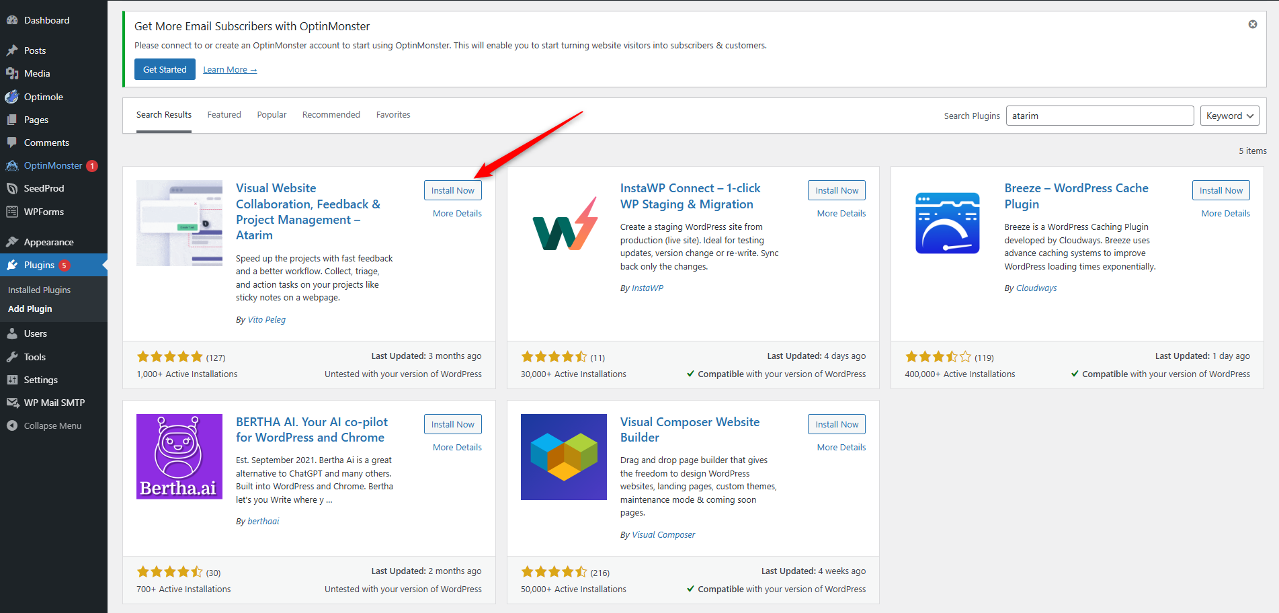Click the Tools wrench icon
1279x613 pixels.
click(x=12, y=357)
